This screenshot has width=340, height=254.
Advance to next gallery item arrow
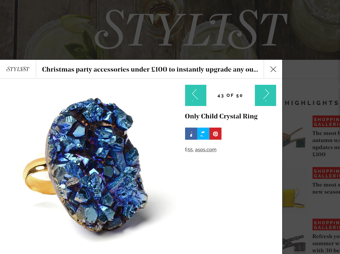pyautogui.click(x=266, y=95)
